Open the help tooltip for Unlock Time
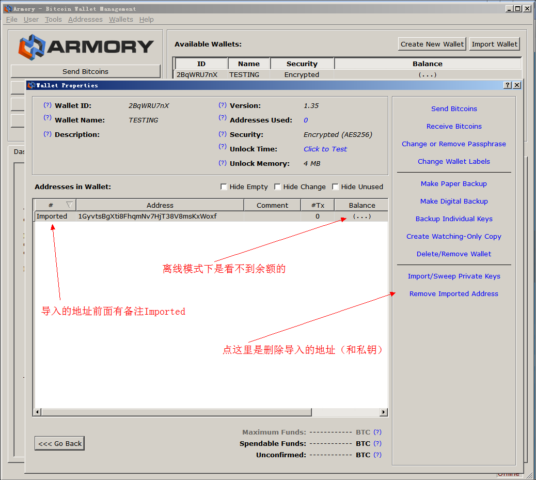Viewport: 536px width, 480px height. (x=222, y=149)
